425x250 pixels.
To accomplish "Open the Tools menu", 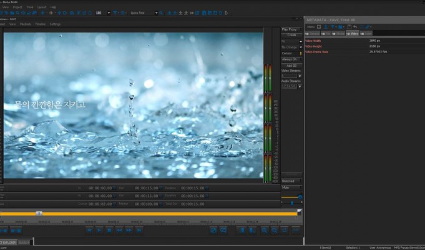I will click(x=30, y=7).
